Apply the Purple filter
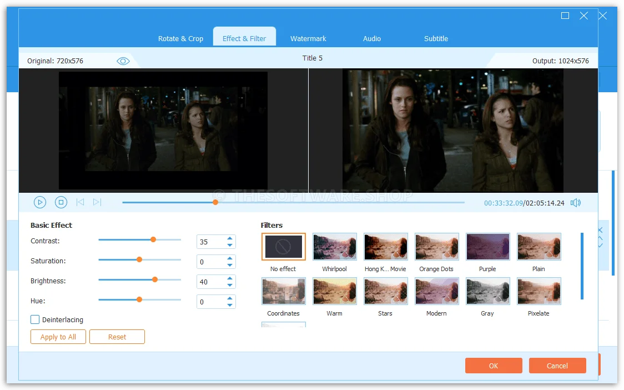 (487, 247)
